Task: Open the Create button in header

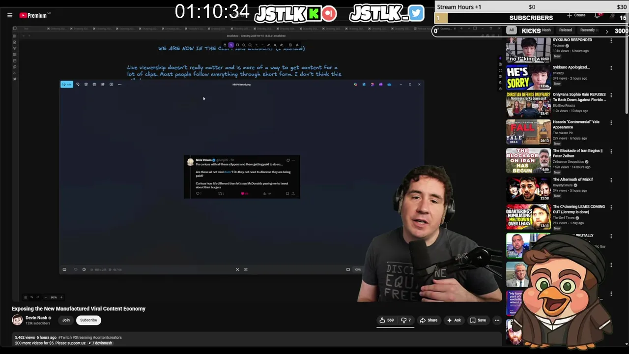Action: 576,15
